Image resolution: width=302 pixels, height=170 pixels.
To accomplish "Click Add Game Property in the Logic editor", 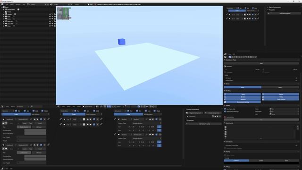I will (204, 124).
